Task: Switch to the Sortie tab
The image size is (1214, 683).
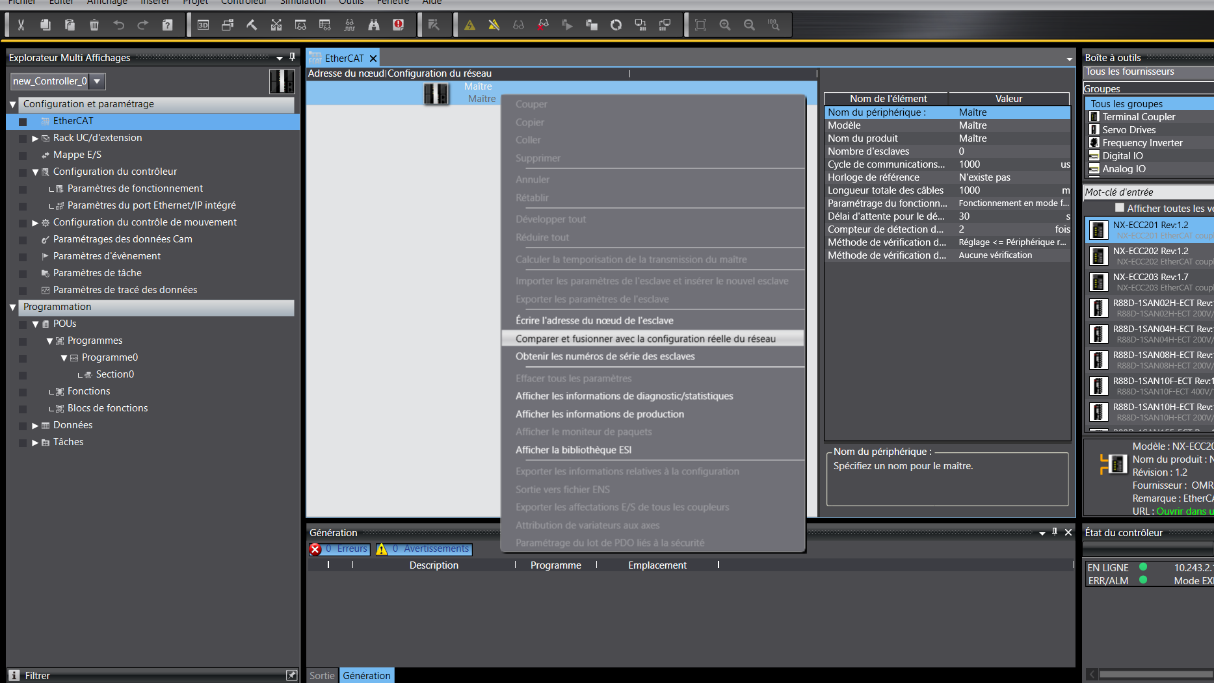Action: pyautogui.click(x=322, y=675)
